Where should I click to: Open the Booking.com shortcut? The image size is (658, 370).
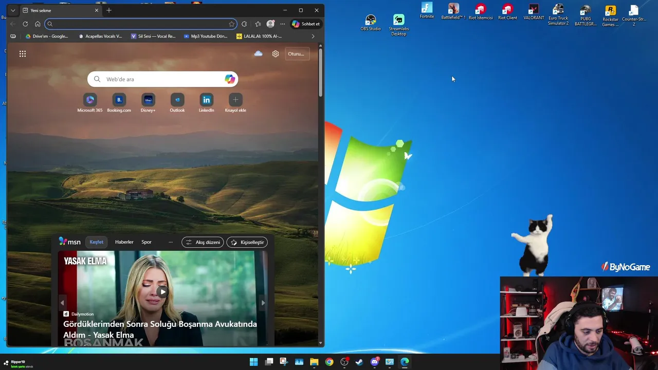click(119, 103)
